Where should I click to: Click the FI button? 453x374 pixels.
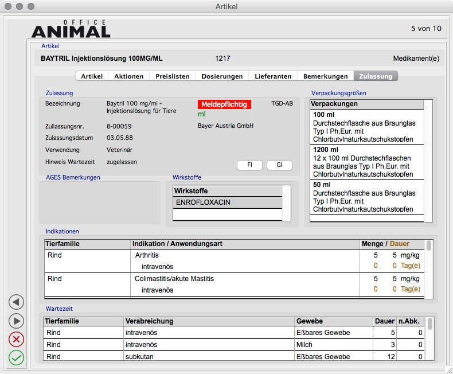pos(250,165)
